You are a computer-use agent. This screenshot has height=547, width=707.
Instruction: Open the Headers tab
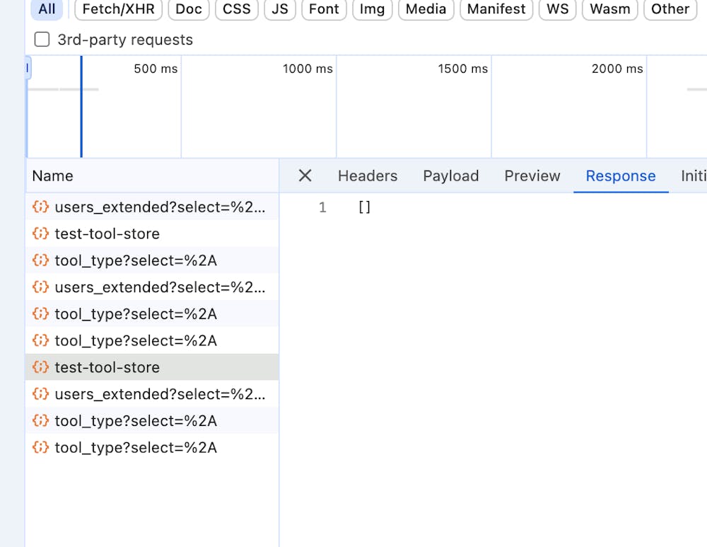click(368, 175)
